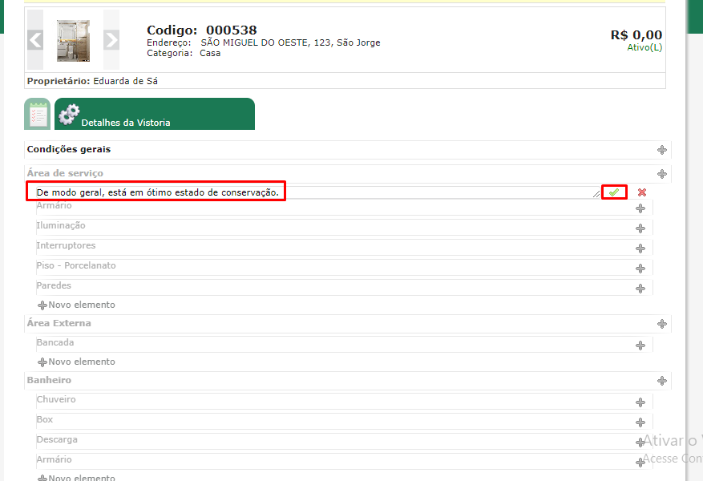Click plus icon on Box row

640,422
